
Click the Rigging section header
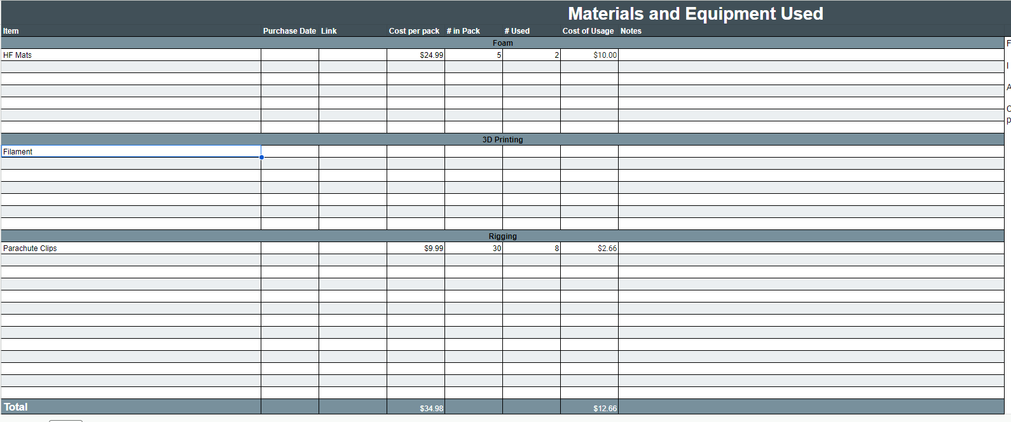click(502, 236)
